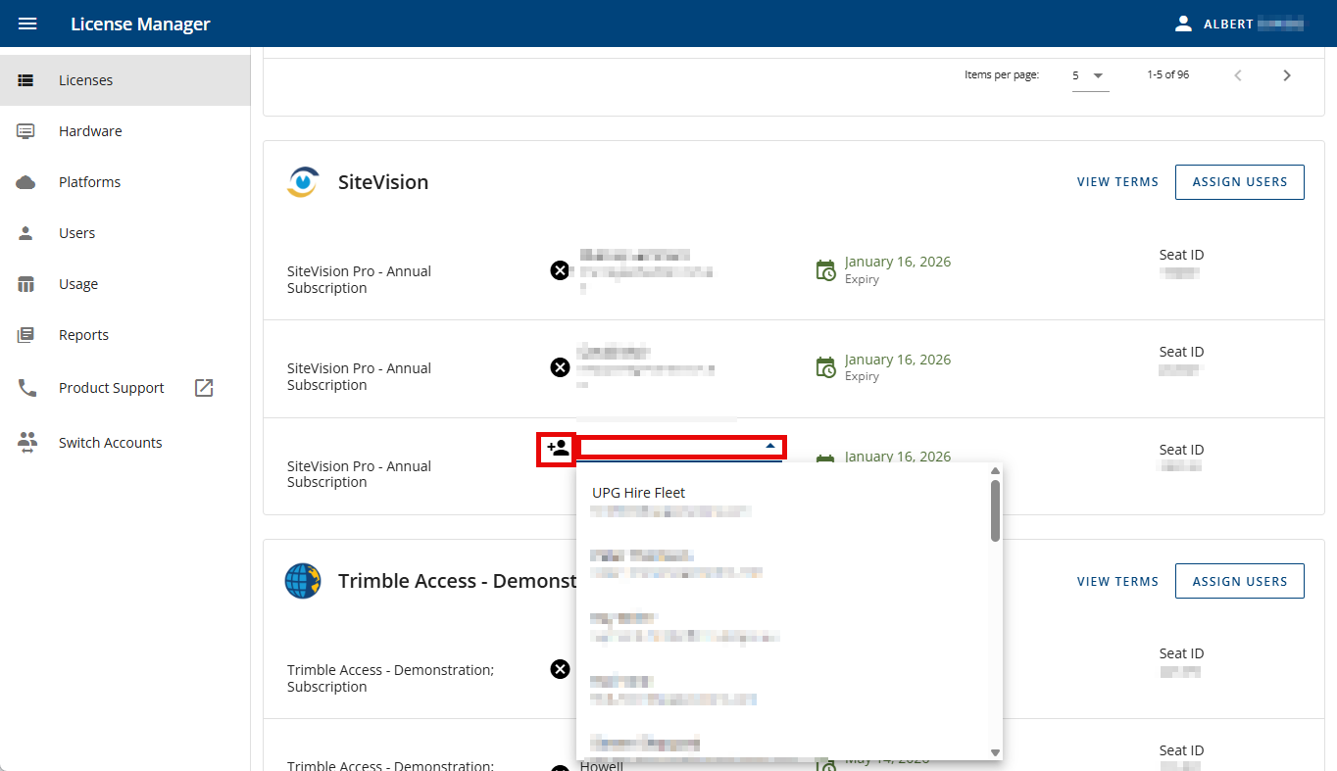Navigate to Switch Accounts
The width and height of the screenshot is (1337, 771).
[x=110, y=443]
